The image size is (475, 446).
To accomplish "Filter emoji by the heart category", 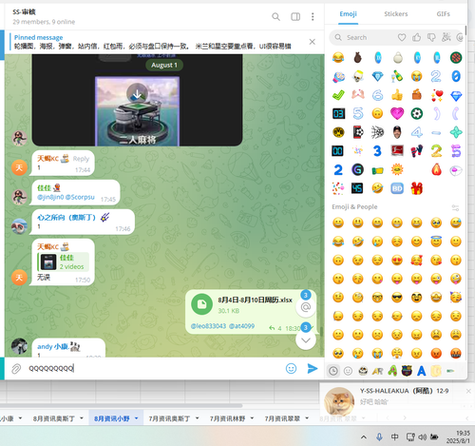I will (x=402, y=37).
